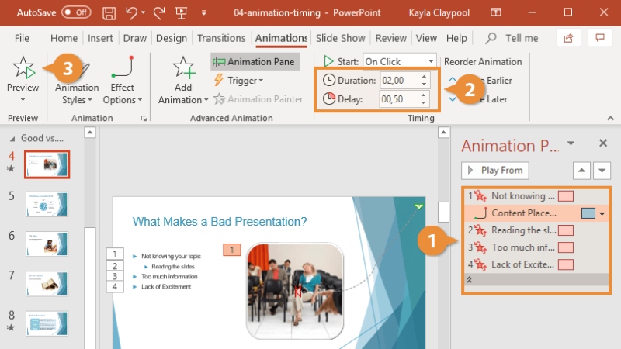Close the Animation Pane
The image size is (621, 349).
(x=603, y=143)
